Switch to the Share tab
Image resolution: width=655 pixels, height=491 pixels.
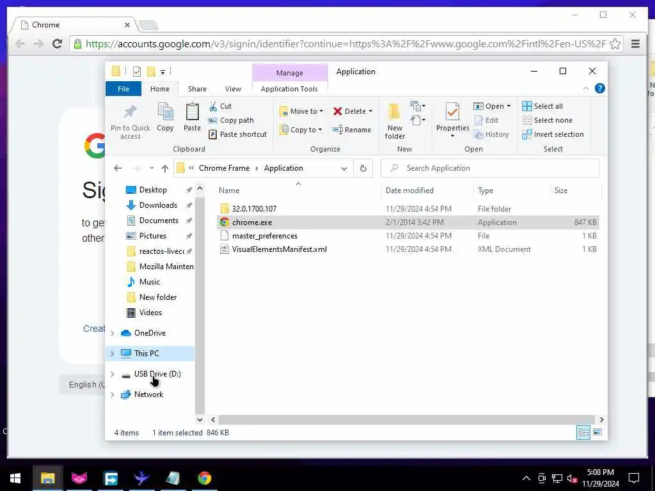click(197, 89)
